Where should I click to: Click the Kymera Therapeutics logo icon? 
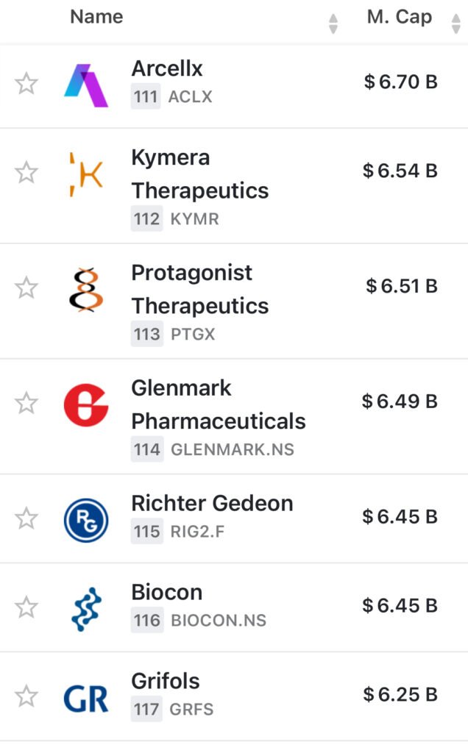pos(86,175)
